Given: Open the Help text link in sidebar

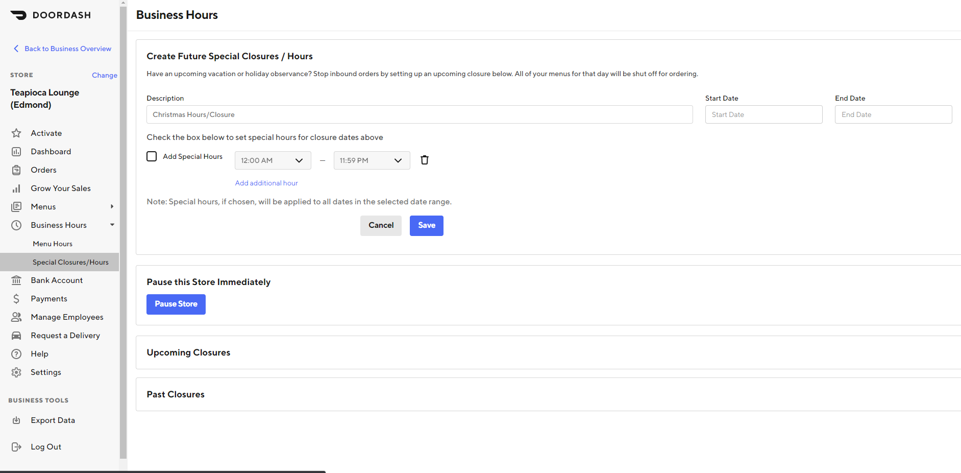Looking at the screenshot, I should coord(39,354).
